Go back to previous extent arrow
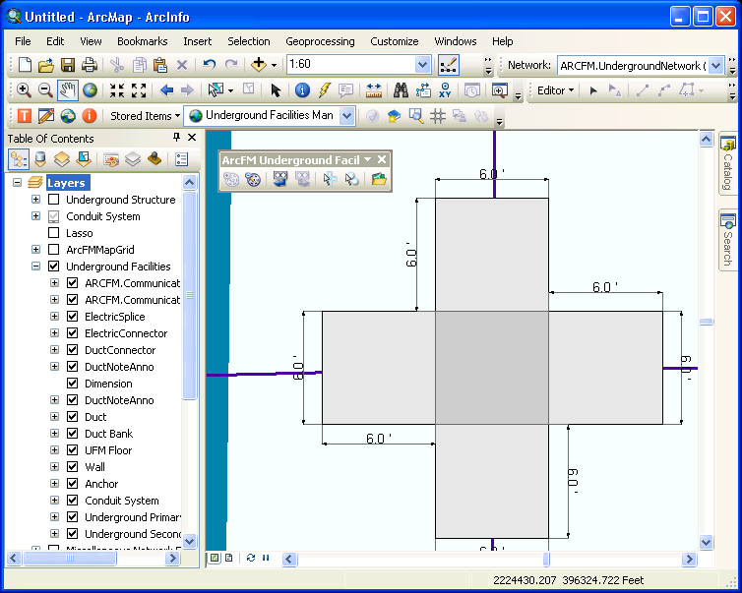The image size is (742, 593). [166, 89]
